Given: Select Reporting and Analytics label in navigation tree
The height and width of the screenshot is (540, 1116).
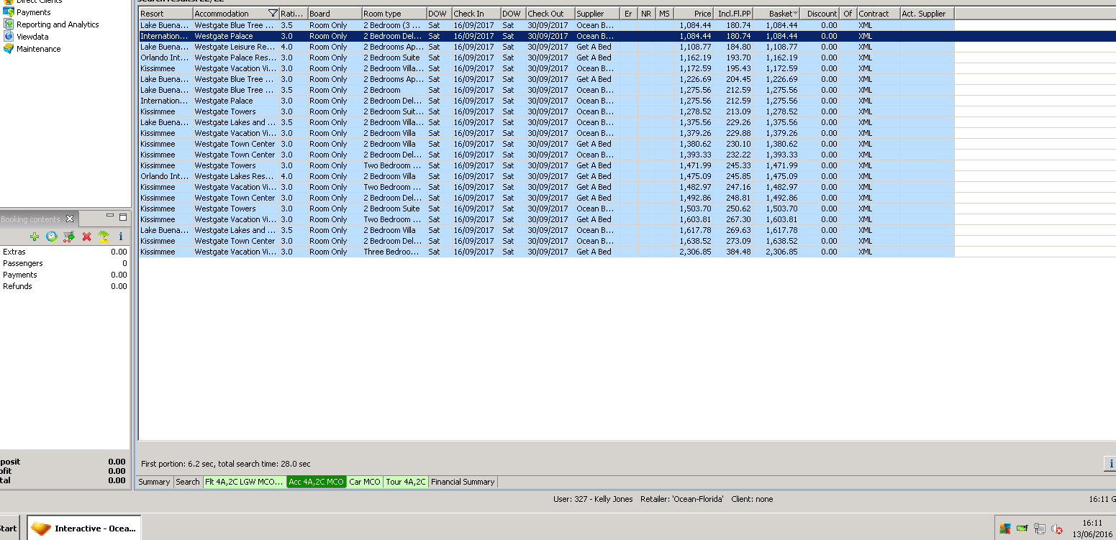Looking at the screenshot, I should pos(58,24).
